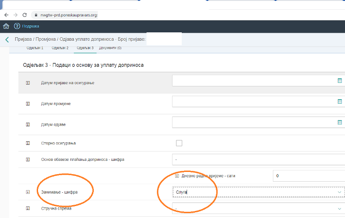
Task: Switch to the Одјељак 2 tab
Action: click(x=61, y=47)
